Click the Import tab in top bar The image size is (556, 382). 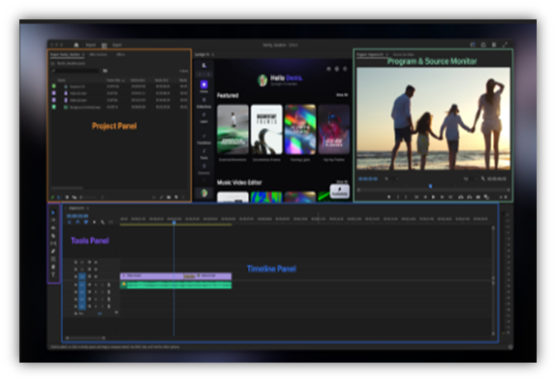[91, 45]
